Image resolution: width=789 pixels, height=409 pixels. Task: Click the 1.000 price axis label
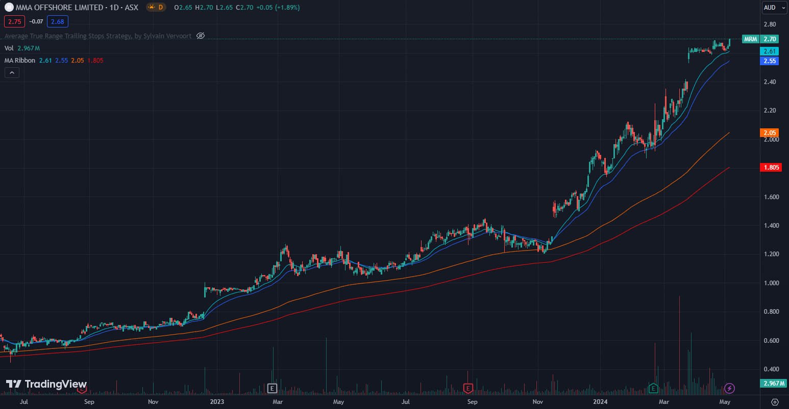771,283
